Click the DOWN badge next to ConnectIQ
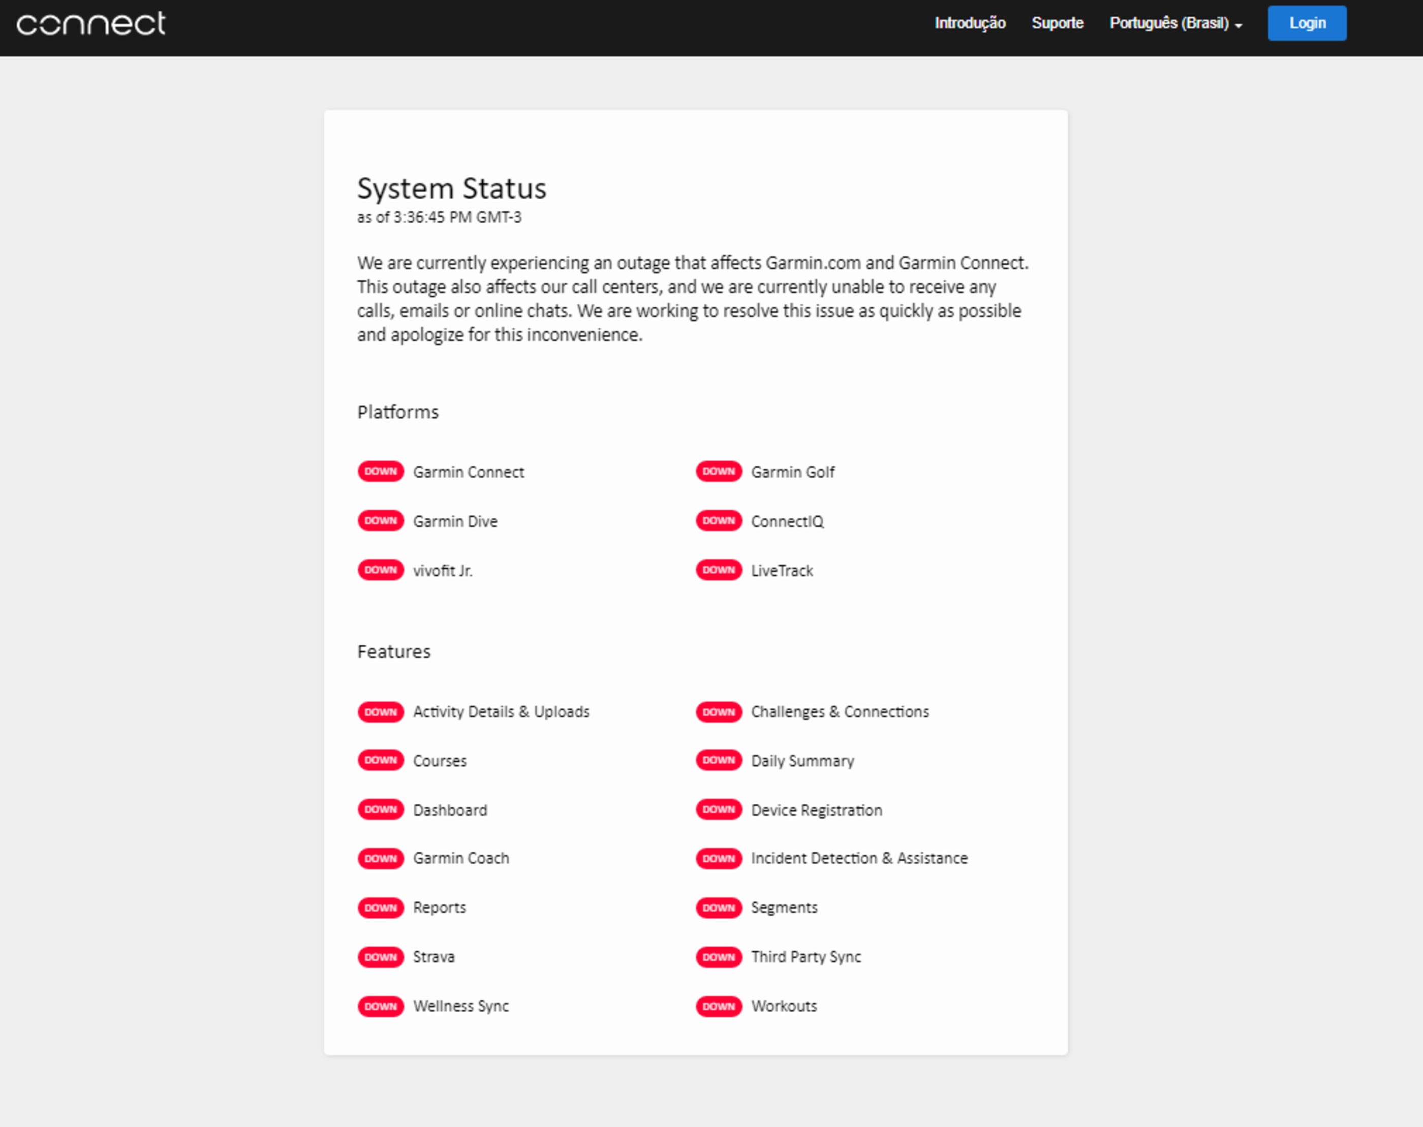The width and height of the screenshot is (1423, 1127). (718, 521)
